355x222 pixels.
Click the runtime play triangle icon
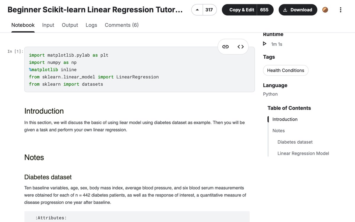265,44
